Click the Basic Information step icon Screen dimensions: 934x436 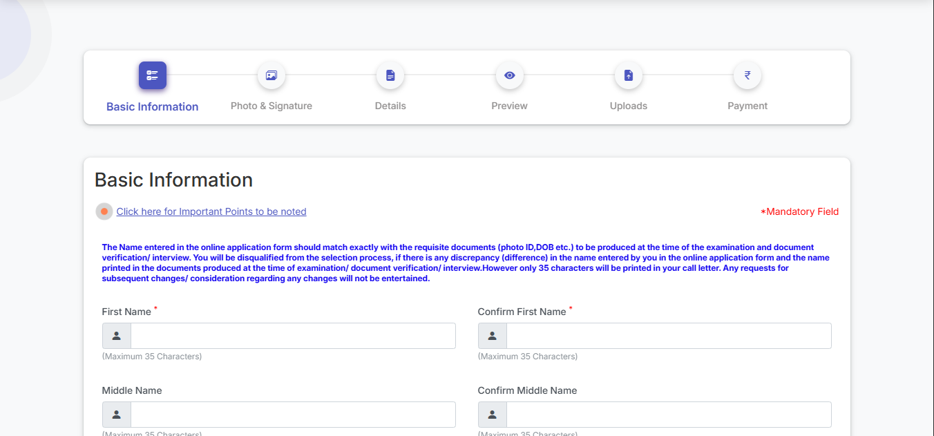point(152,75)
